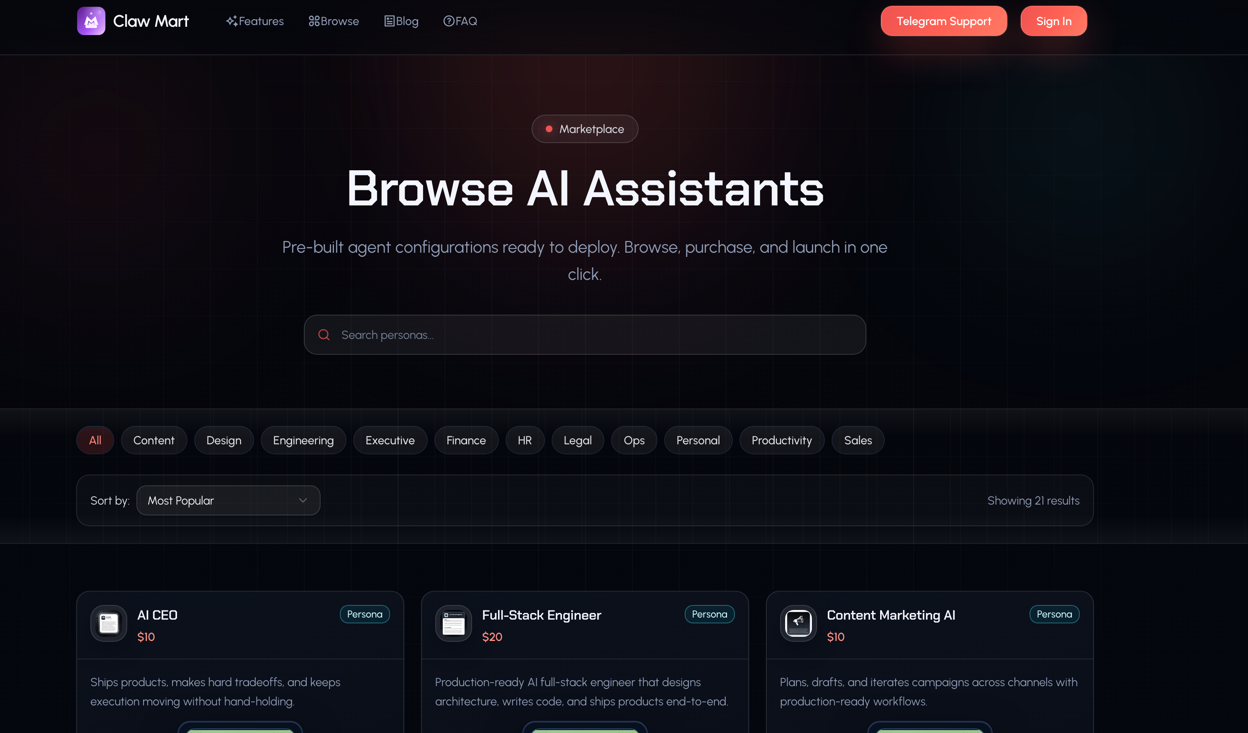Image resolution: width=1248 pixels, height=733 pixels.
Task: Click the Full-Stack Engineer card icon
Action: click(x=453, y=623)
